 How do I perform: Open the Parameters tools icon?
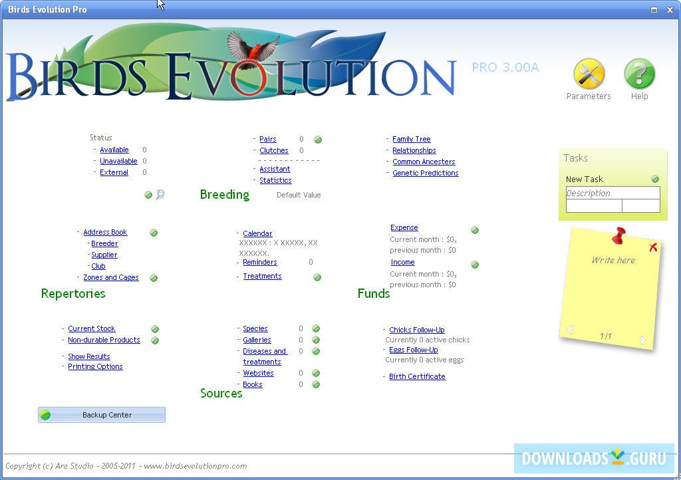tap(589, 74)
